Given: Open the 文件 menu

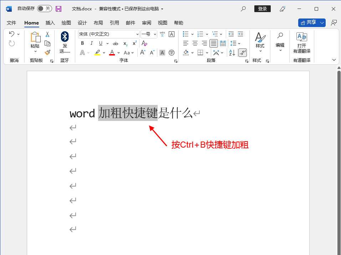Looking at the screenshot, I should (x=11, y=23).
